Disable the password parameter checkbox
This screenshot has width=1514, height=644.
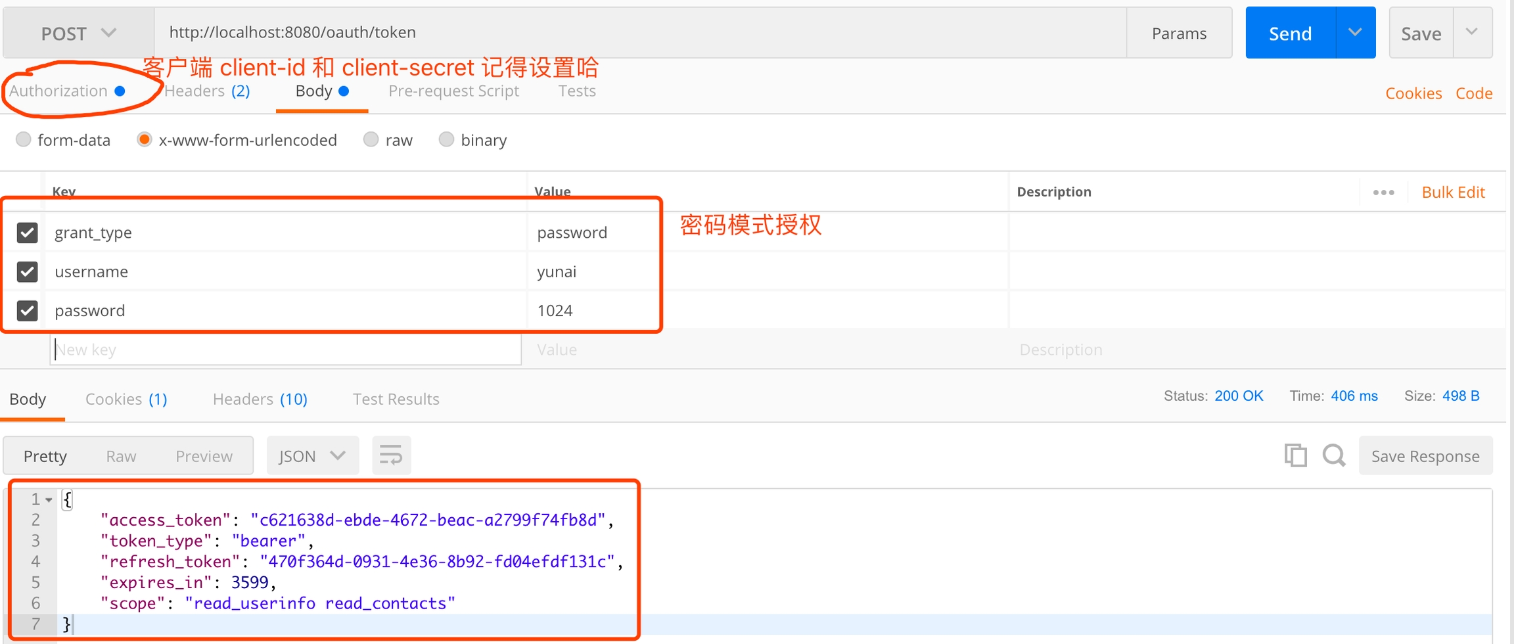click(x=27, y=310)
